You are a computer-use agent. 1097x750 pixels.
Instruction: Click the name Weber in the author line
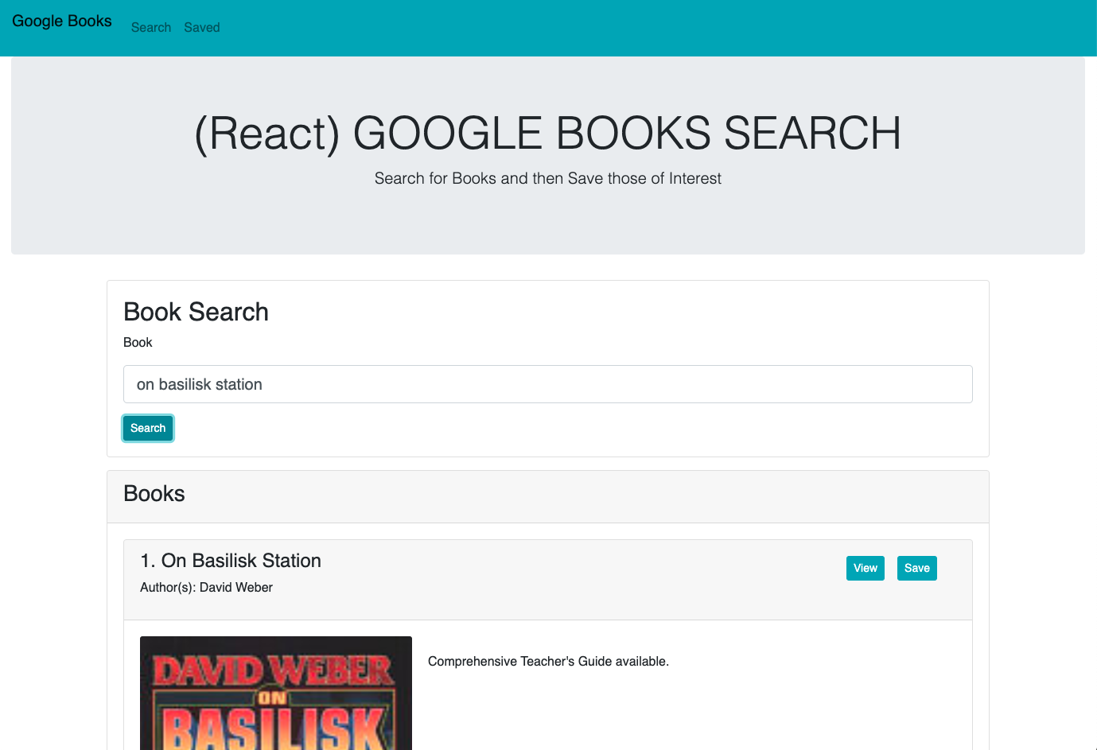pyautogui.click(x=254, y=588)
